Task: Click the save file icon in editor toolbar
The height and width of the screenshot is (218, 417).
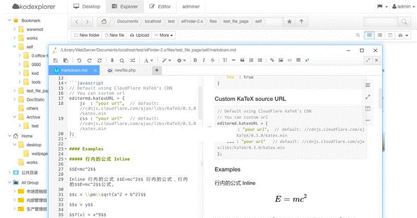Action: coord(55,60)
